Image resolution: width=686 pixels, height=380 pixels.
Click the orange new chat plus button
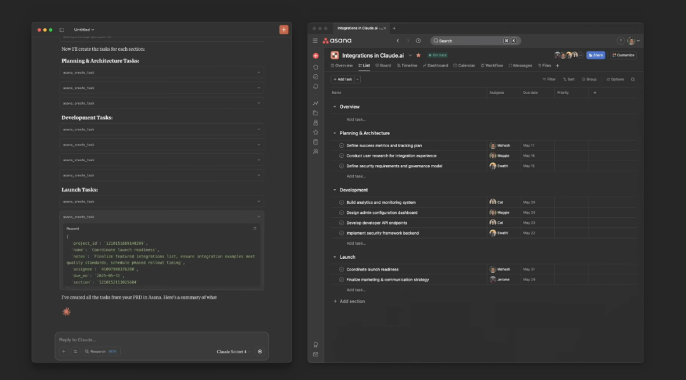click(x=283, y=30)
